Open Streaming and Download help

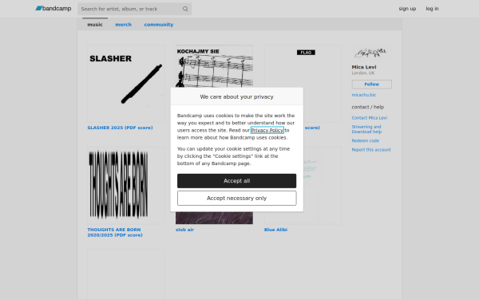[366, 129]
